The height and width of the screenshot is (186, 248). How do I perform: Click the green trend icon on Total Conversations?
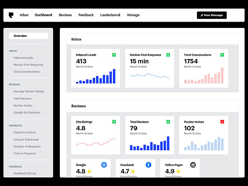click(222, 55)
